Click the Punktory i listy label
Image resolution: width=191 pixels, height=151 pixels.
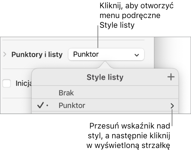coord(37,55)
